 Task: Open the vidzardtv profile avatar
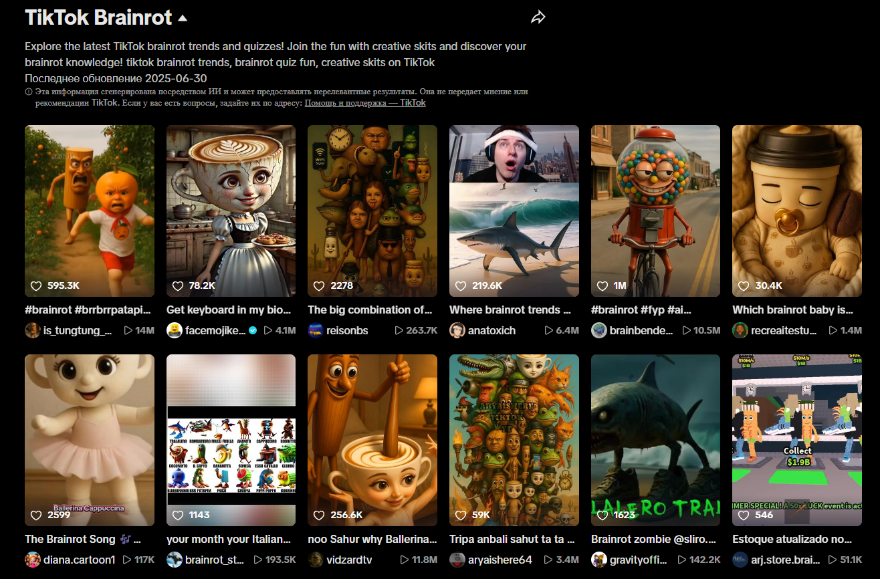tap(316, 560)
